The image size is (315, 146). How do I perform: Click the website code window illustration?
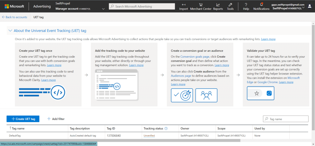click(117, 85)
